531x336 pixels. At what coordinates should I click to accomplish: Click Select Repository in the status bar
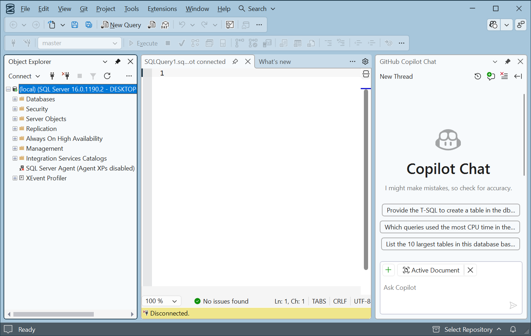[468, 329]
